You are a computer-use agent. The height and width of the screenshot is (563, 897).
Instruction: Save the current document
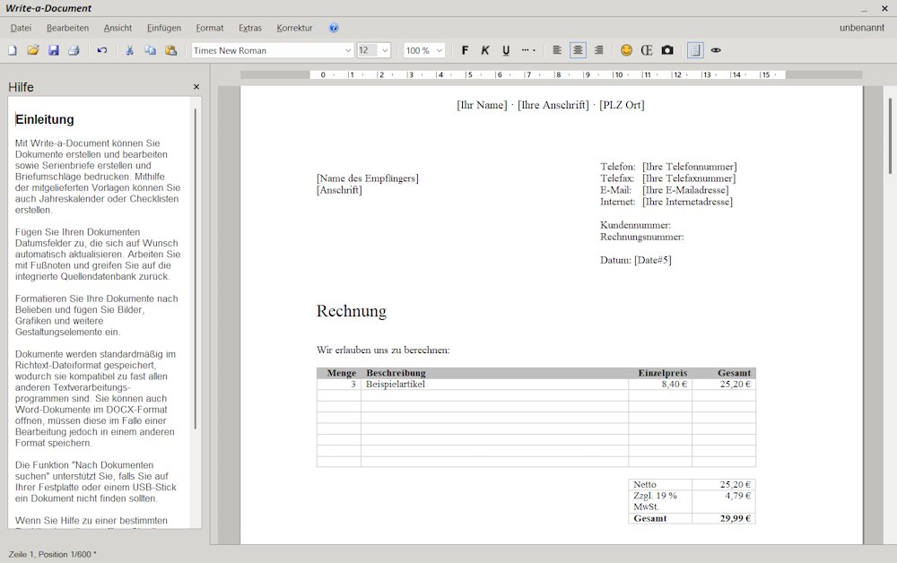pyautogui.click(x=54, y=50)
